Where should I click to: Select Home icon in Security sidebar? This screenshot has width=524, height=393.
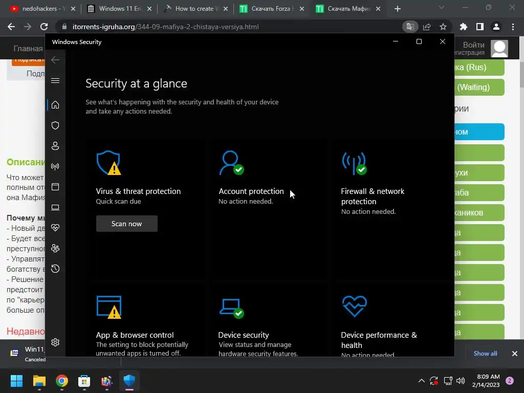55,105
